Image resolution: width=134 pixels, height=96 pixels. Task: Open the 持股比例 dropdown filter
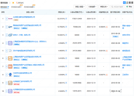104,7
